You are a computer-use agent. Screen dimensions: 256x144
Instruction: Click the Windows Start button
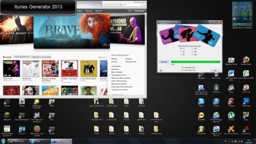pos(3,141)
